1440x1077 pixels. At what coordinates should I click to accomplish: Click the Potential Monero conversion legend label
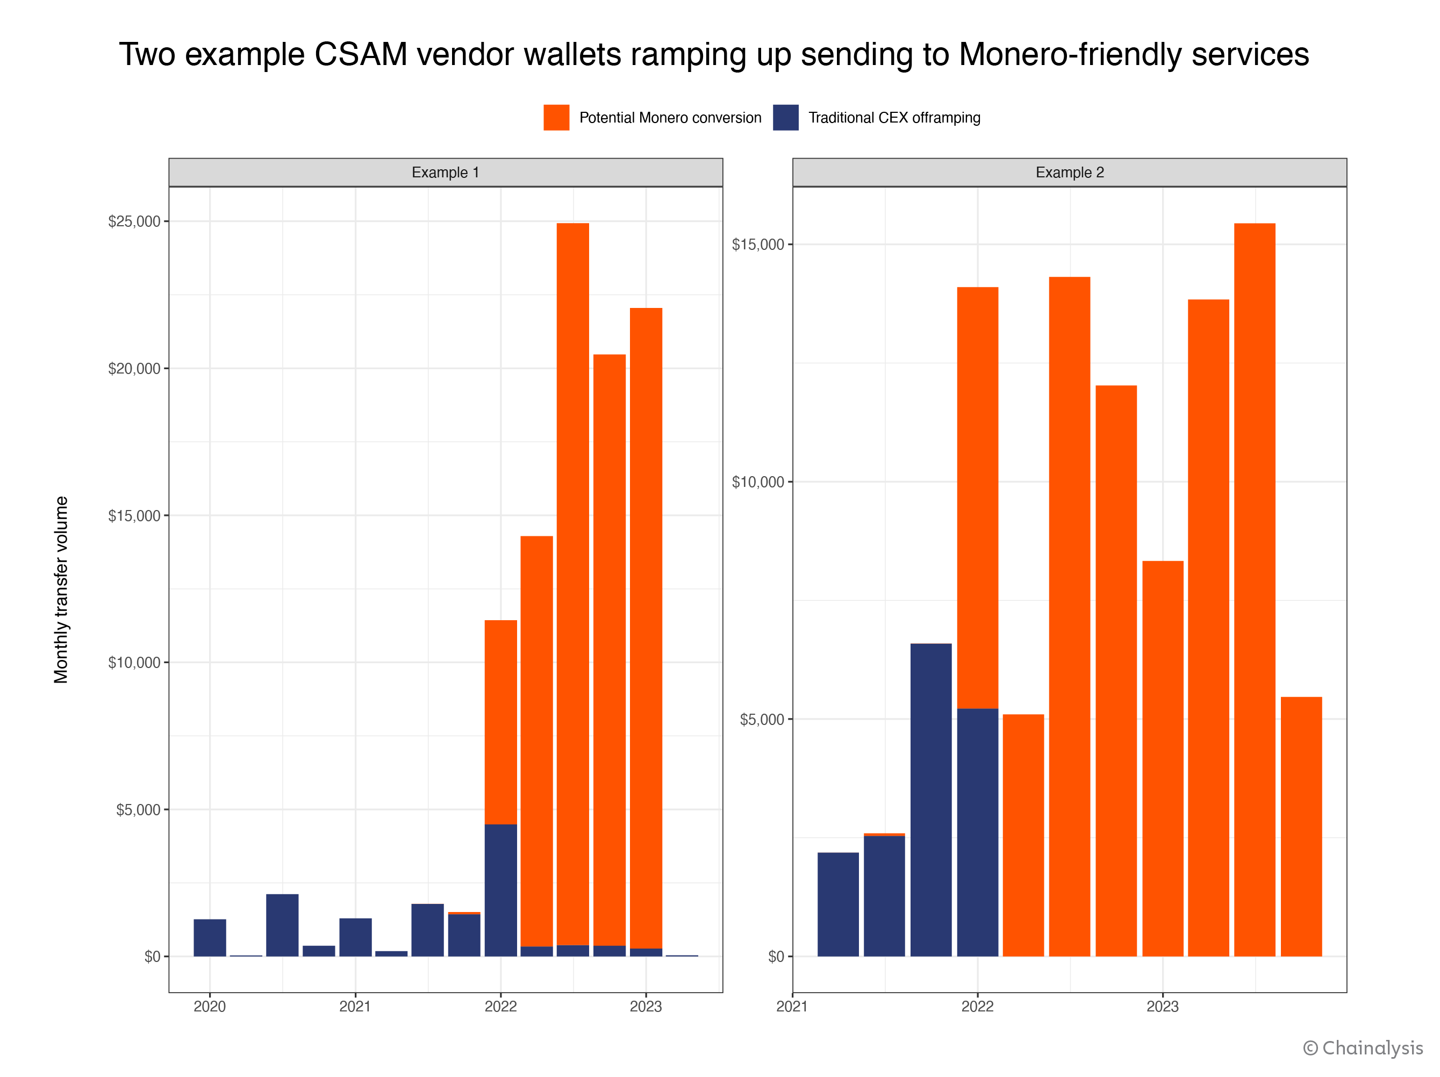coord(670,118)
